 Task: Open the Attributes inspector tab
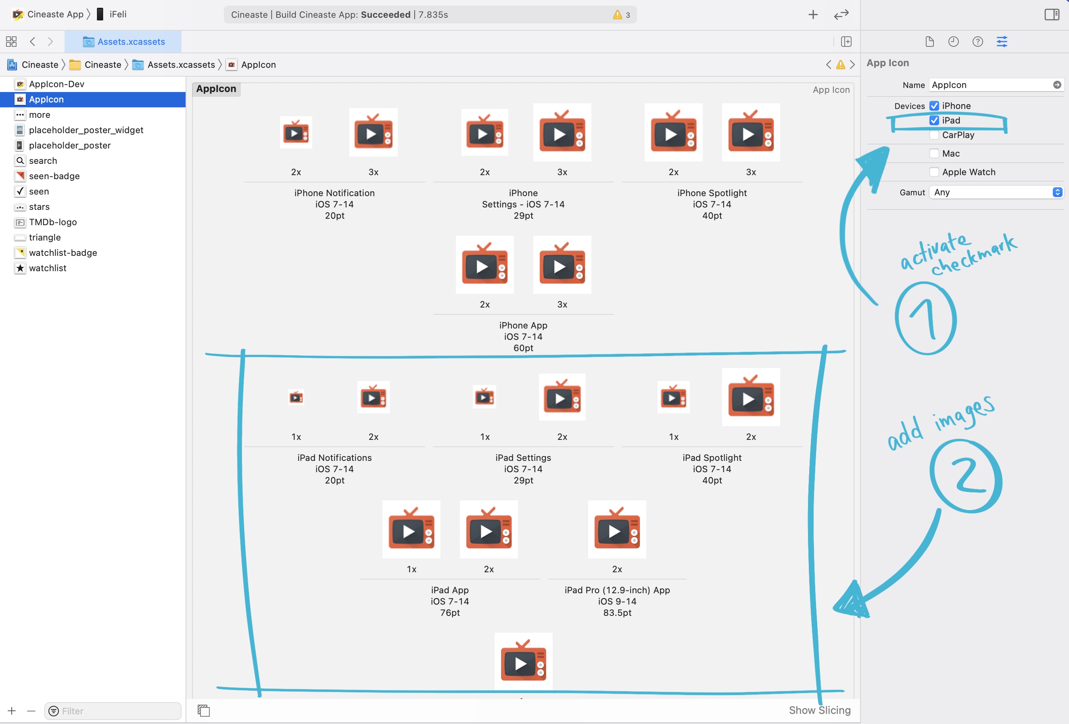(x=1002, y=42)
